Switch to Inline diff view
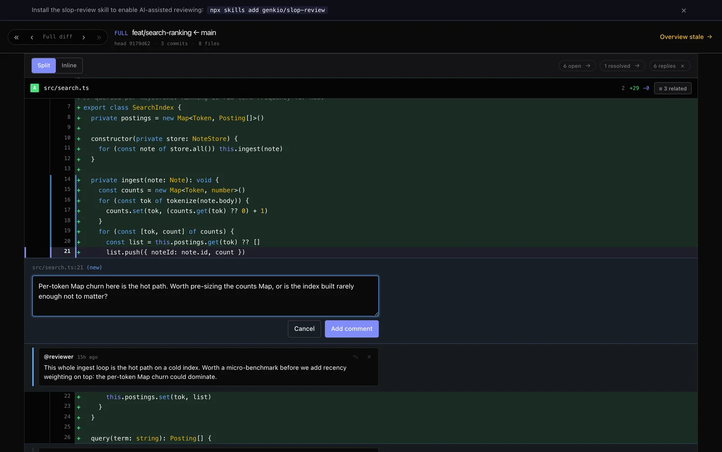Viewport: 722px width, 452px height. pos(69,65)
